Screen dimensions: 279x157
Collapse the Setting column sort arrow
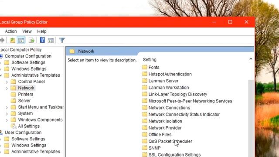pos(251,59)
